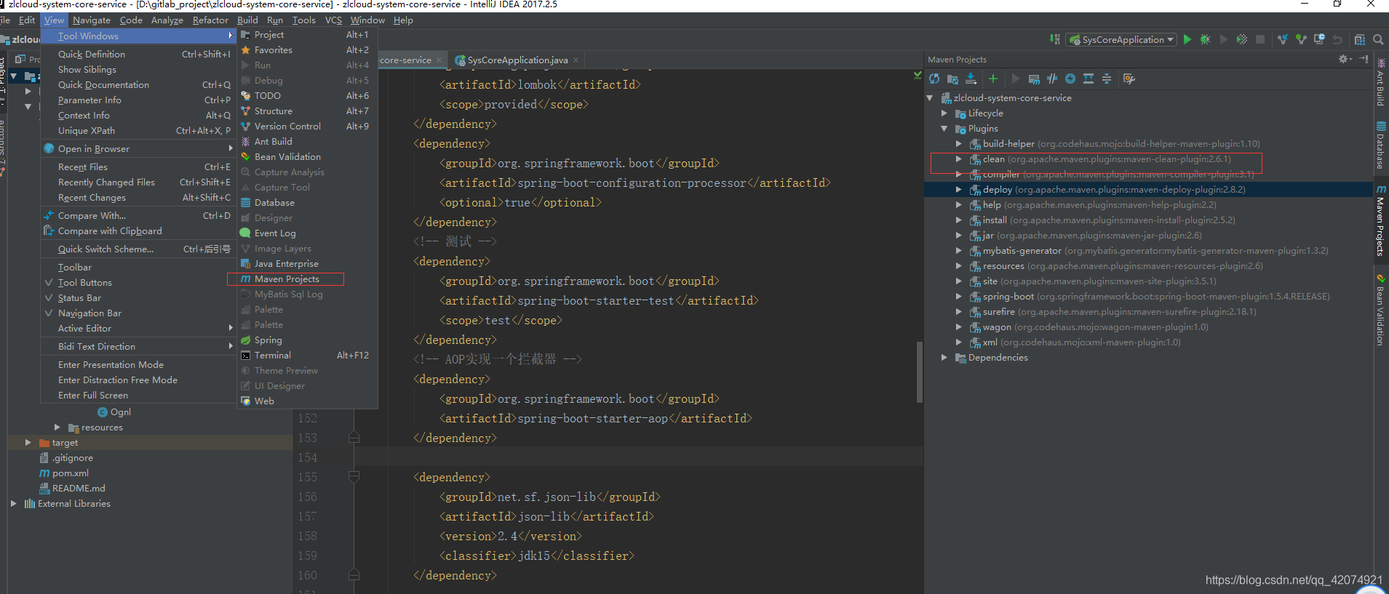The height and width of the screenshot is (594, 1389).
Task: Open pom.xml in project tree
Action: point(70,473)
